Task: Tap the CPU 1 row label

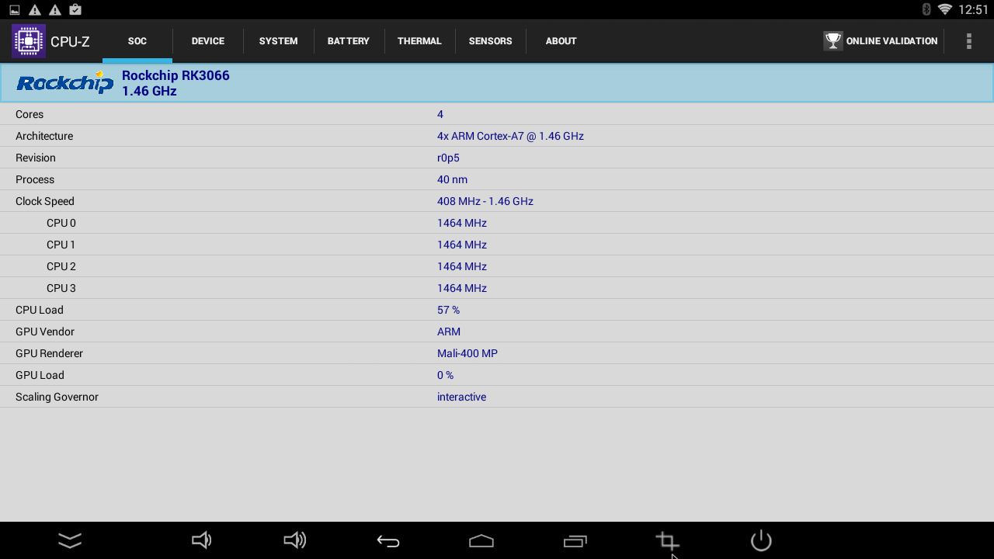Action: click(x=61, y=245)
